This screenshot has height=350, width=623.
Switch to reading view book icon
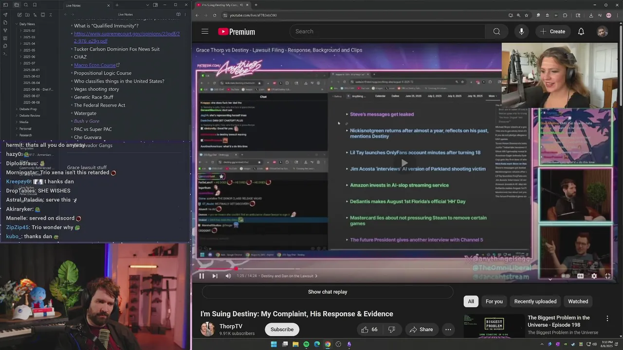coord(178,15)
